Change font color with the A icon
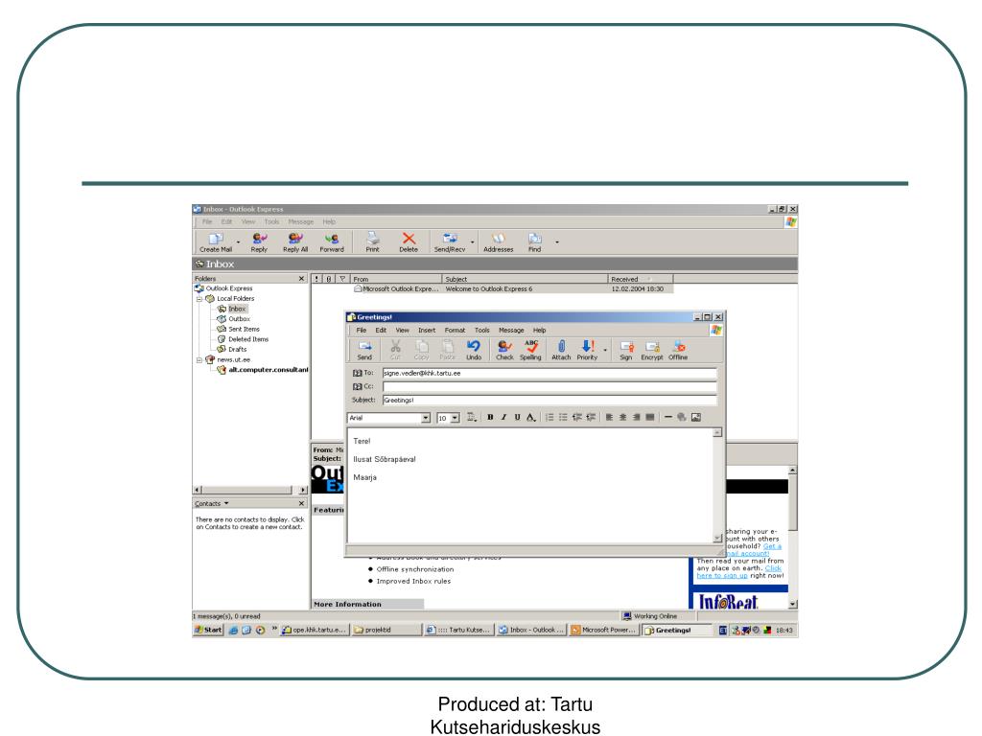The height and width of the screenshot is (736, 982). [x=531, y=418]
